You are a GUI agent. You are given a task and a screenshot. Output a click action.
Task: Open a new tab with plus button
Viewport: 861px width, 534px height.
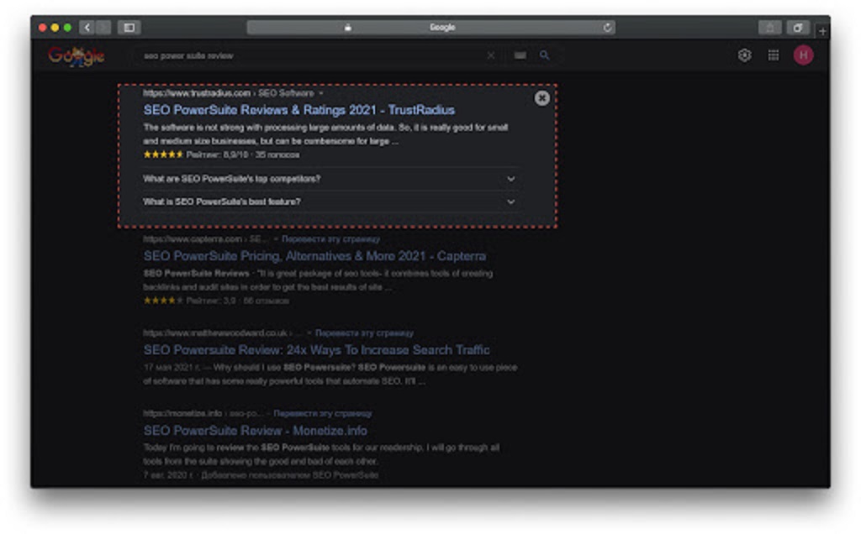pyautogui.click(x=822, y=31)
